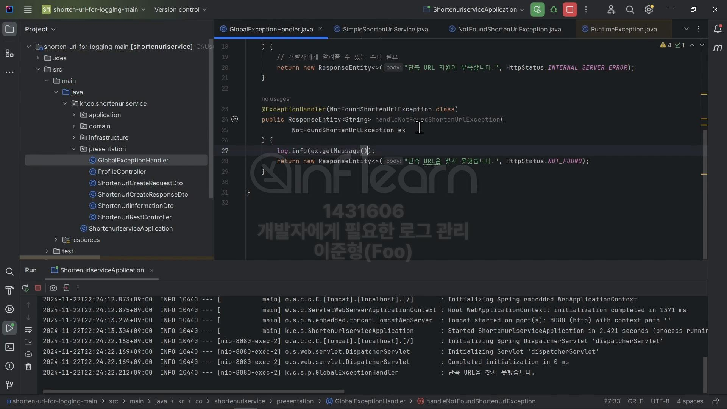Click the UTF-8 encoding status button
The height and width of the screenshot is (409, 727).
point(660,401)
